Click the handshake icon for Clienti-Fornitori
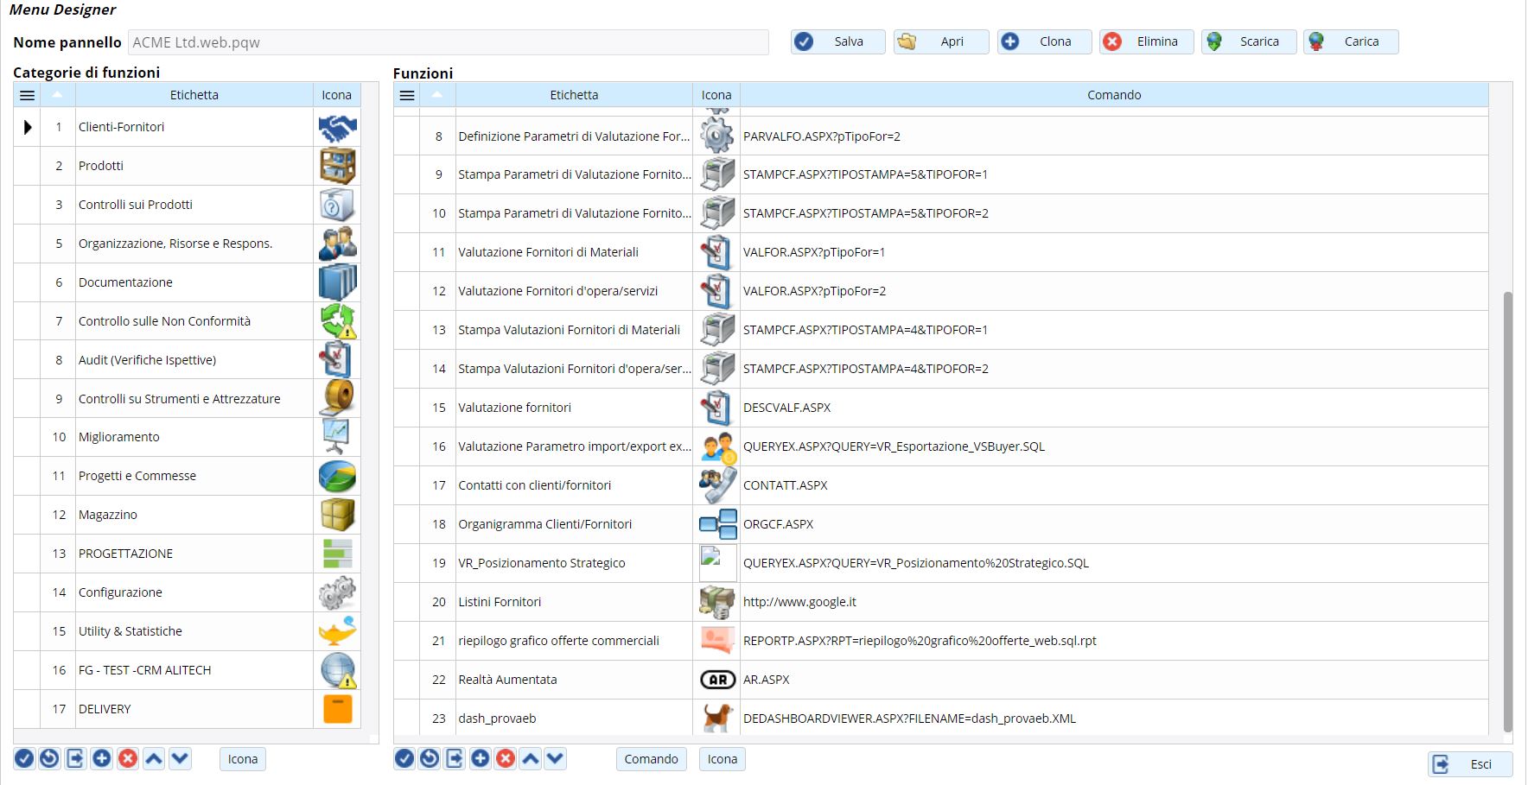The image size is (1528, 785). pos(337,128)
